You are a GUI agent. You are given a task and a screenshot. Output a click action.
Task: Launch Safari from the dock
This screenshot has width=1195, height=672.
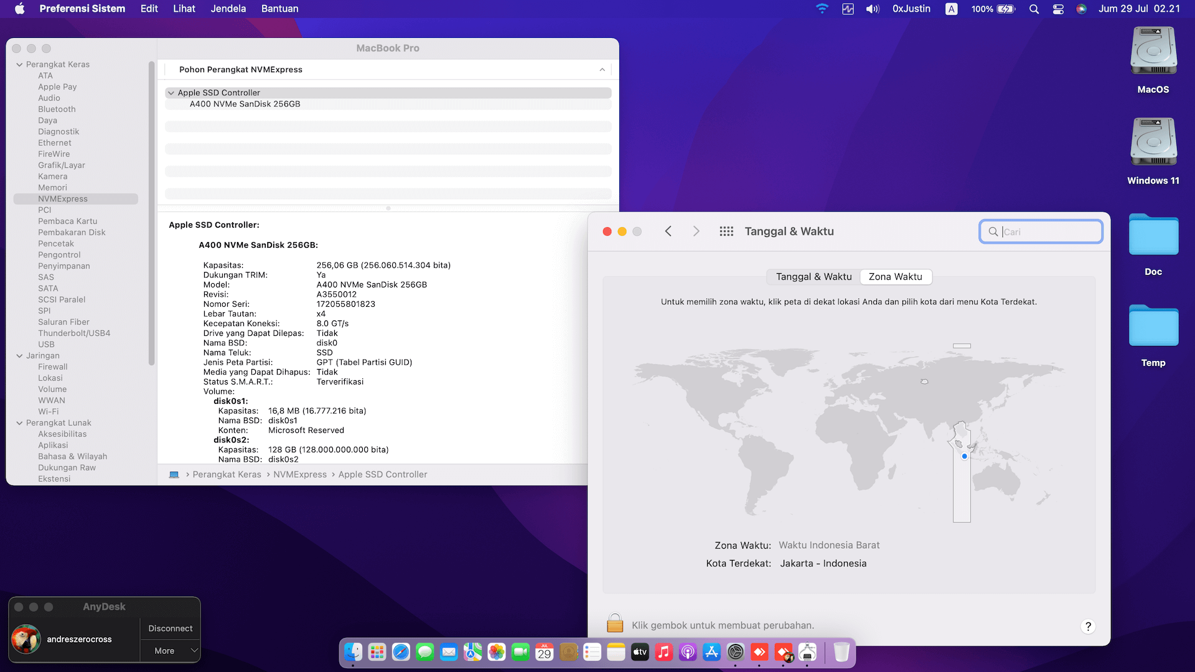pos(401,652)
